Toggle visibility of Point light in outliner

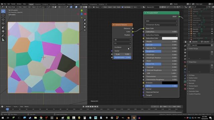point(212,34)
